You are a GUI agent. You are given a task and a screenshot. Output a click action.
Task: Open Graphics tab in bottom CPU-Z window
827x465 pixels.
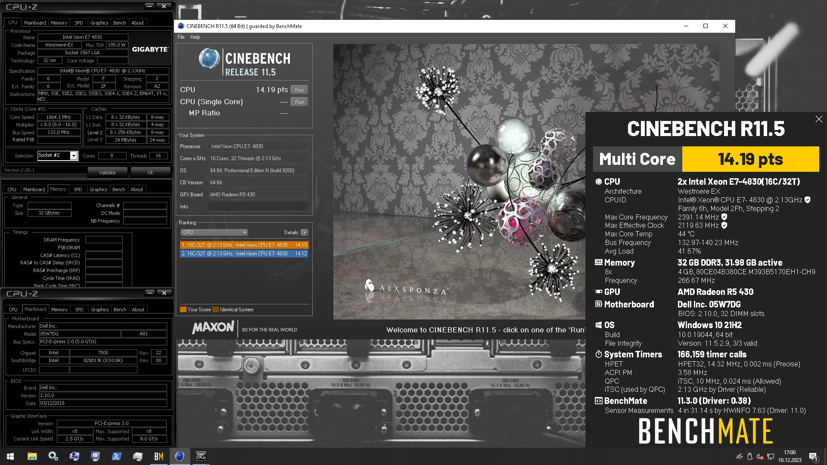tap(100, 310)
